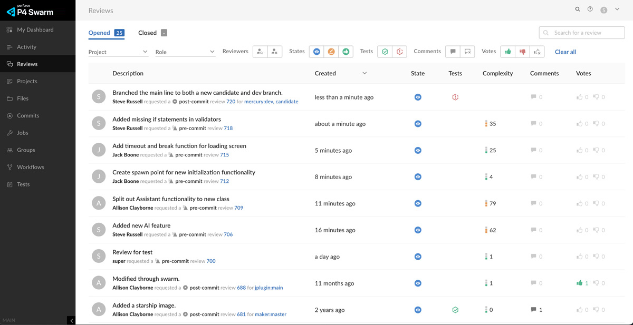This screenshot has width=633, height=325.
Task: Toggle the Needs Revision state filter
Action: [x=331, y=52]
